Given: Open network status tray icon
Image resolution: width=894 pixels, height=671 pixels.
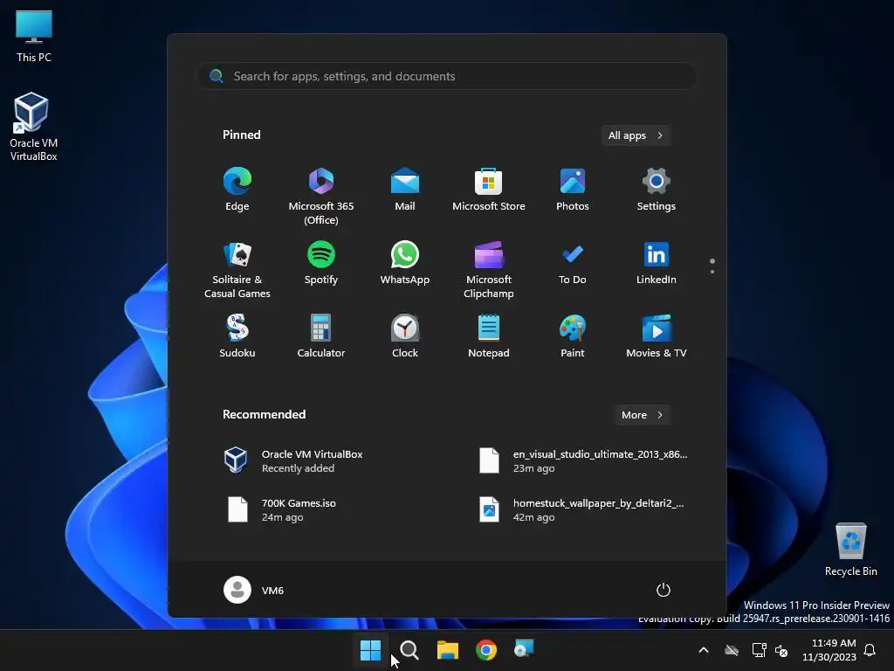Looking at the screenshot, I should (759, 650).
